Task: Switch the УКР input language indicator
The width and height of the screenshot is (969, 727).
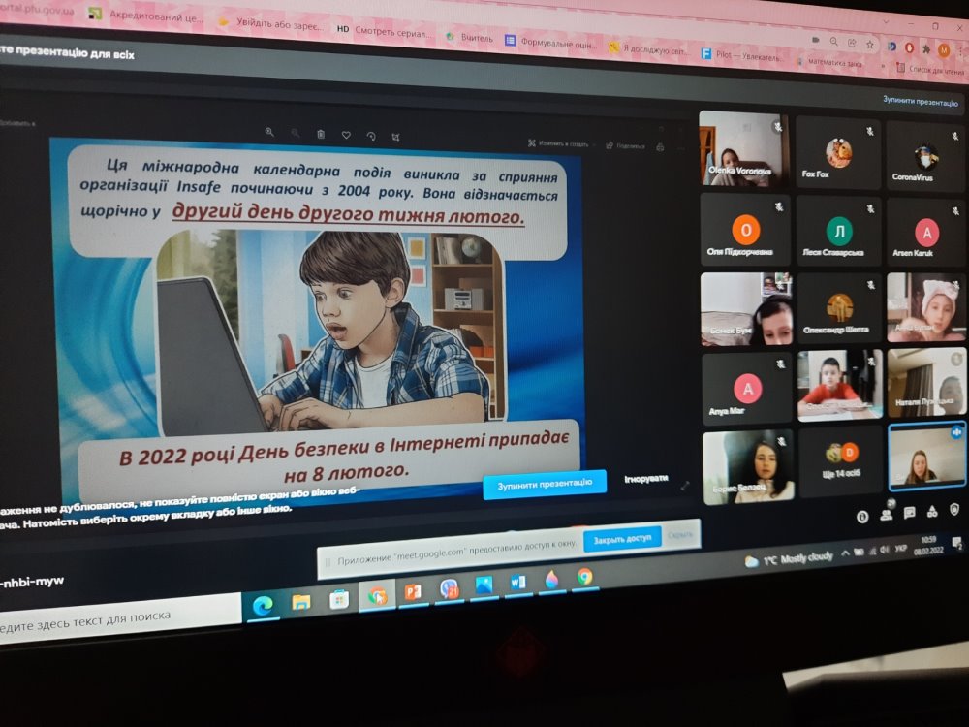Action: click(x=901, y=549)
